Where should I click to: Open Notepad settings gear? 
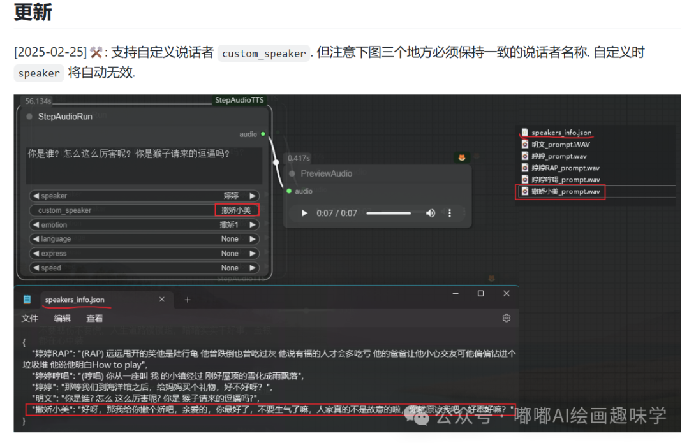[506, 318]
